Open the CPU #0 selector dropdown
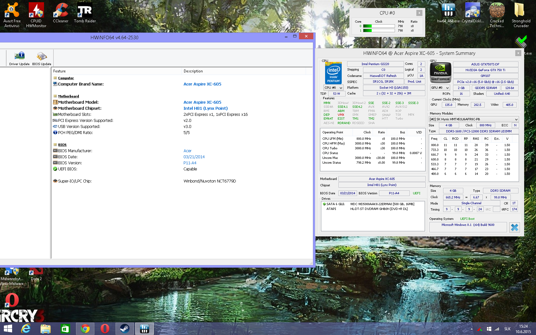Screen dimensions: 536x335 click(333, 87)
